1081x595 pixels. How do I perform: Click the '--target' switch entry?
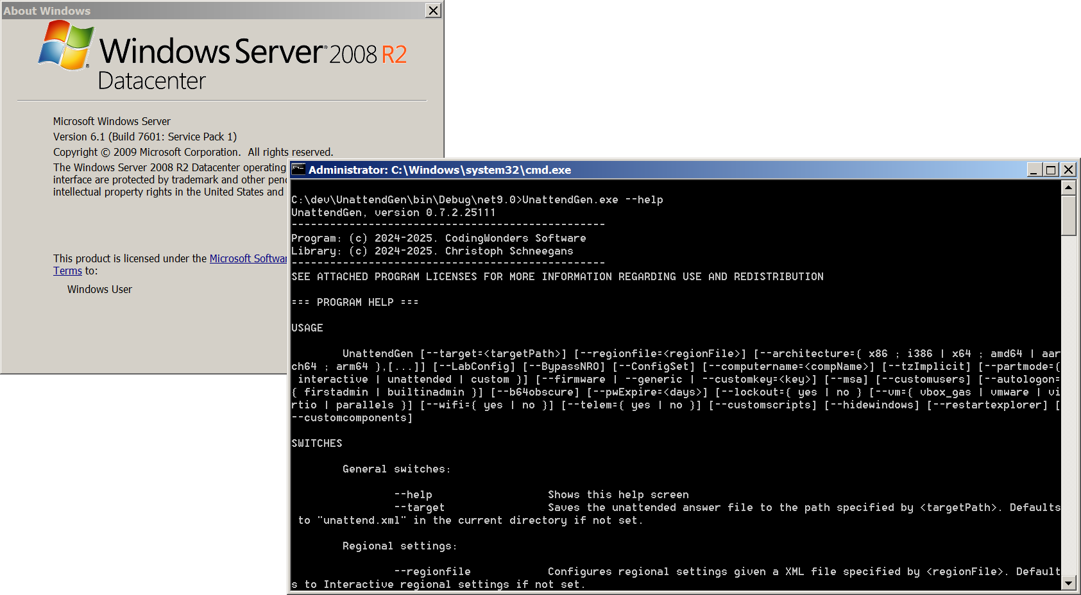(x=420, y=508)
